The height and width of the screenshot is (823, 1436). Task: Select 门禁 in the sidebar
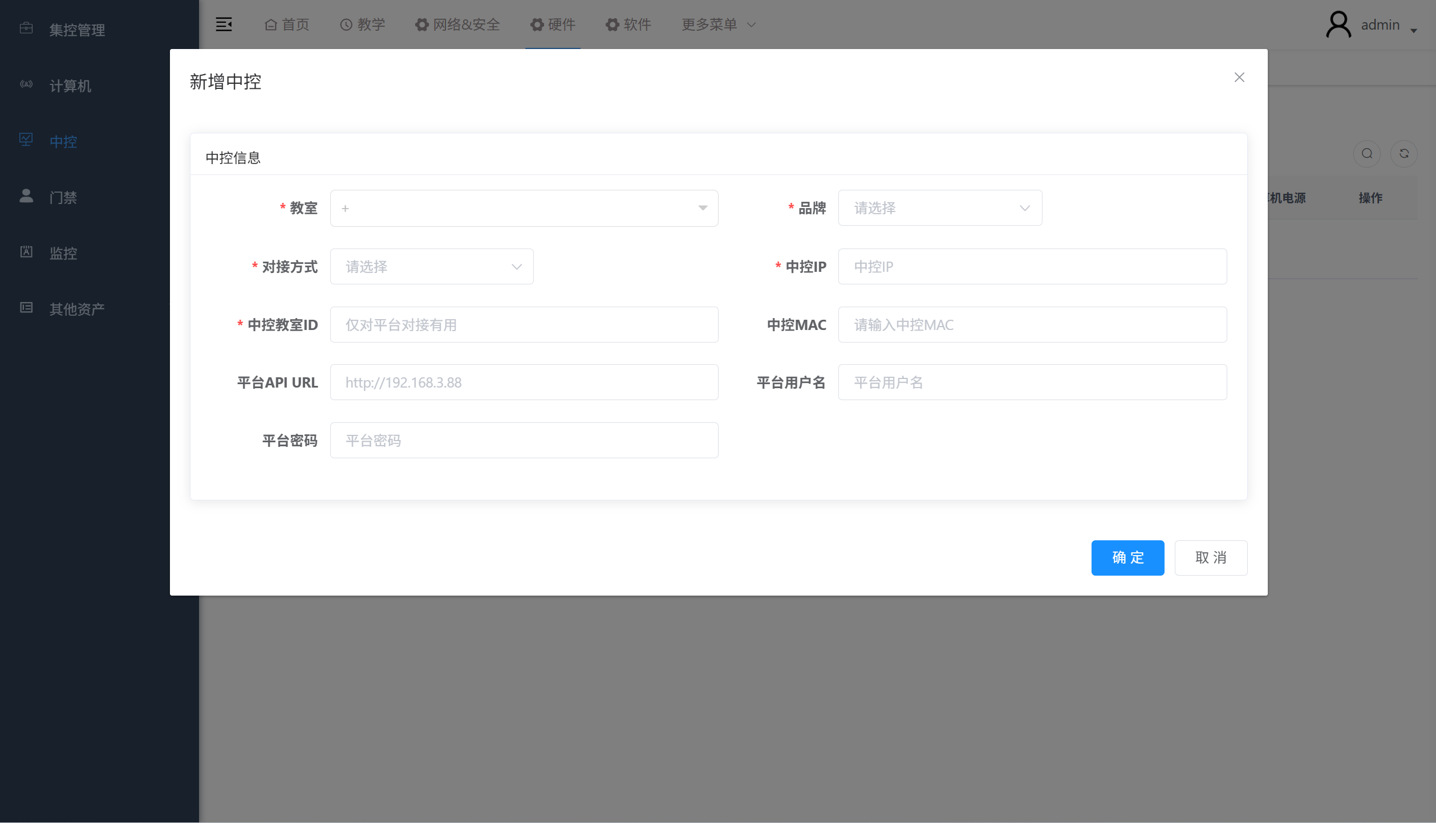coord(63,197)
